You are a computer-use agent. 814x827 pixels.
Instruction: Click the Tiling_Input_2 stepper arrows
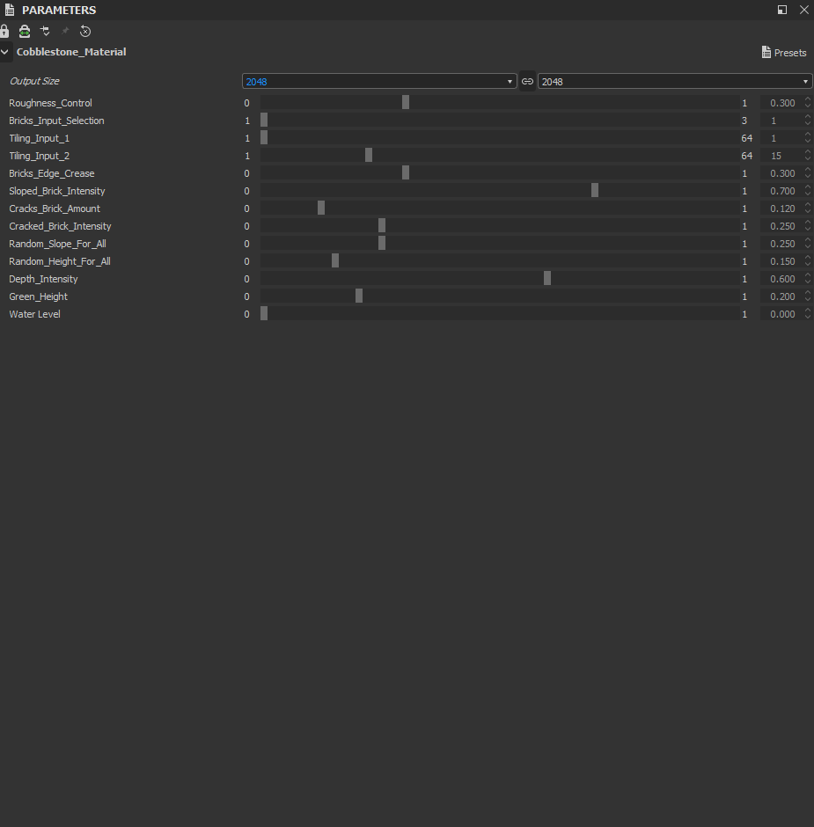click(x=808, y=155)
